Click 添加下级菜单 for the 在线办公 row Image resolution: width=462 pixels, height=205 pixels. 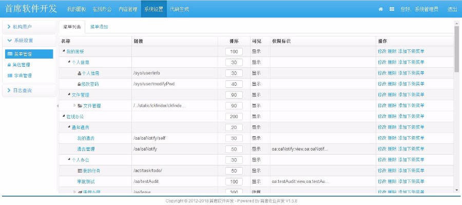(411, 117)
